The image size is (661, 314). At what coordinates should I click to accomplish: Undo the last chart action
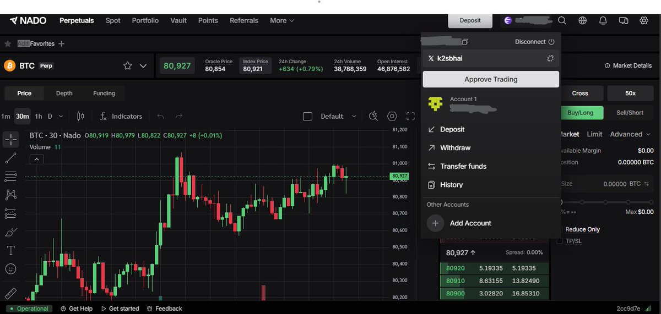click(160, 116)
